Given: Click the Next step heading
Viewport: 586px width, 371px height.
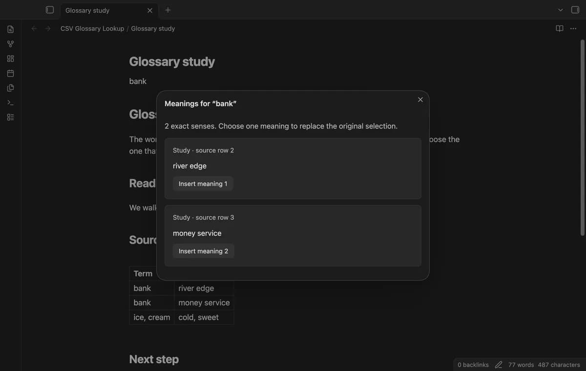Looking at the screenshot, I should point(154,359).
